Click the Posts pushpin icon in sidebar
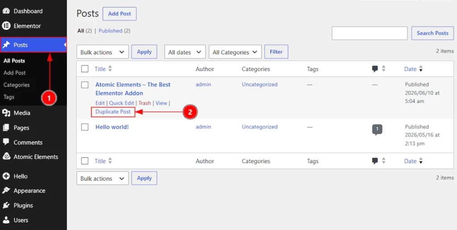The image size is (457, 230). click(6, 45)
